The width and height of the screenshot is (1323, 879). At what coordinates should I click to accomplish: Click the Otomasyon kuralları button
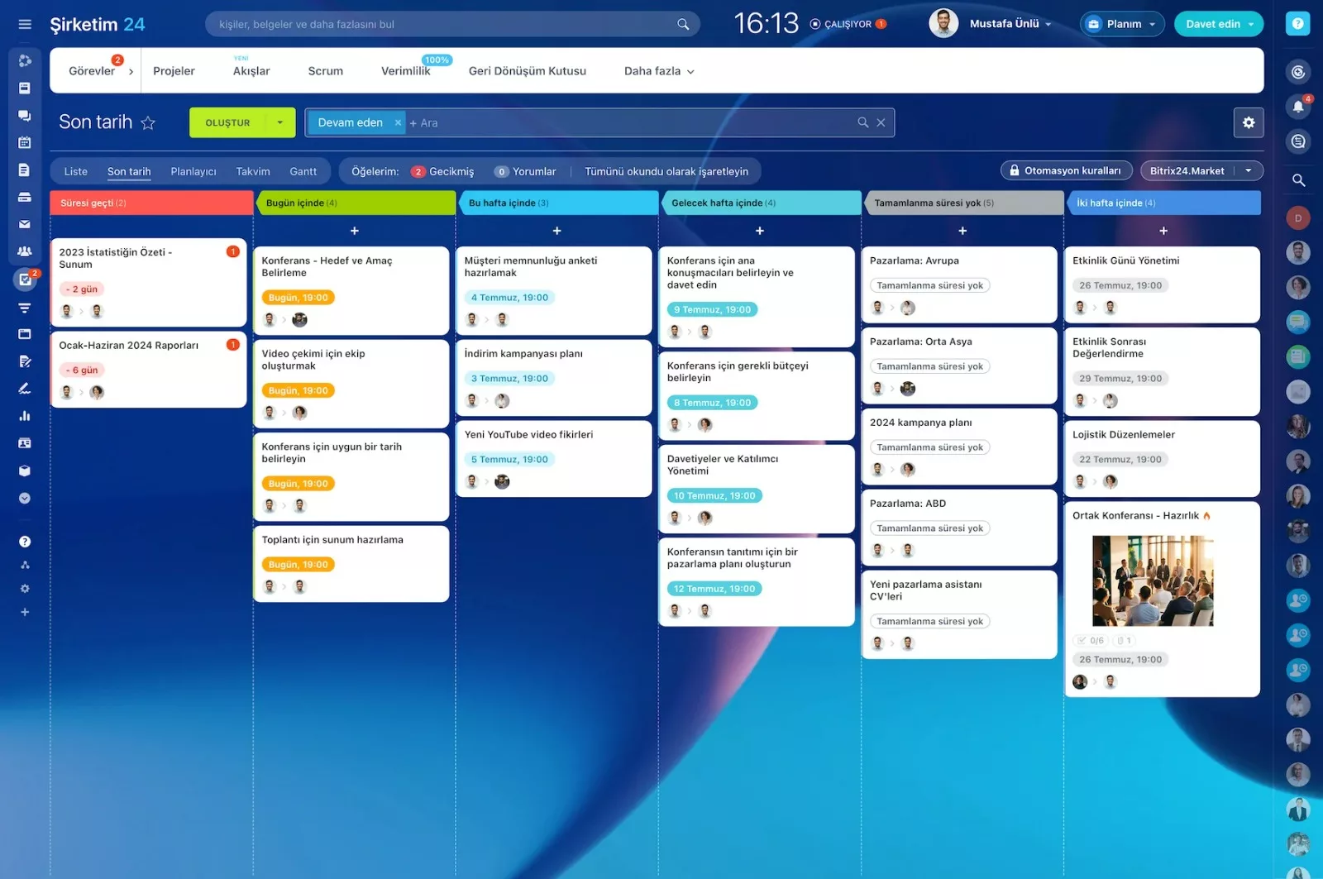click(x=1064, y=170)
